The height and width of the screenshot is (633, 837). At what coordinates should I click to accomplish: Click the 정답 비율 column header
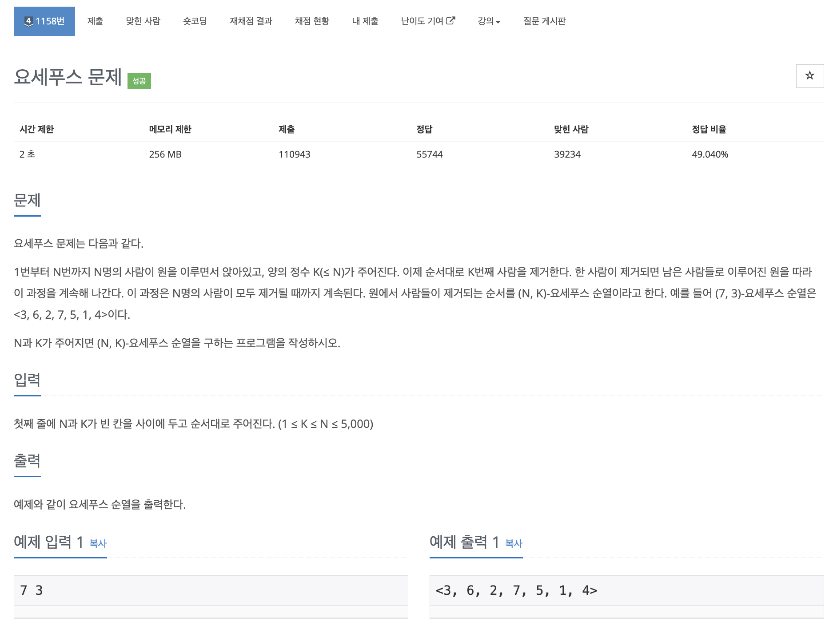709,129
